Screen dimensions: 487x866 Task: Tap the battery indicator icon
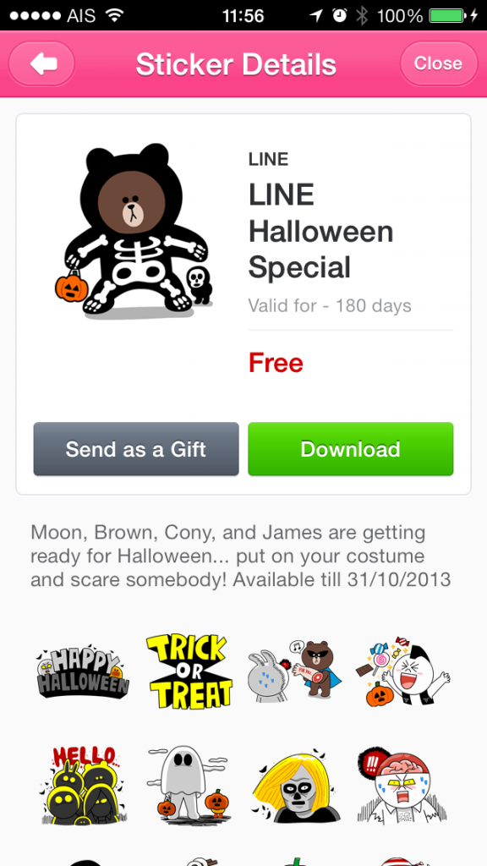447,15
